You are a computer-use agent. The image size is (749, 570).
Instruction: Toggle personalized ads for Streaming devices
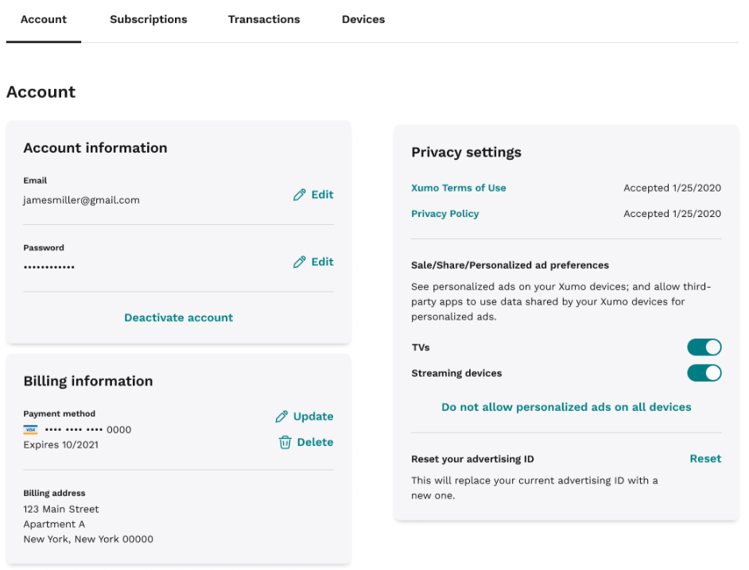coord(704,373)
